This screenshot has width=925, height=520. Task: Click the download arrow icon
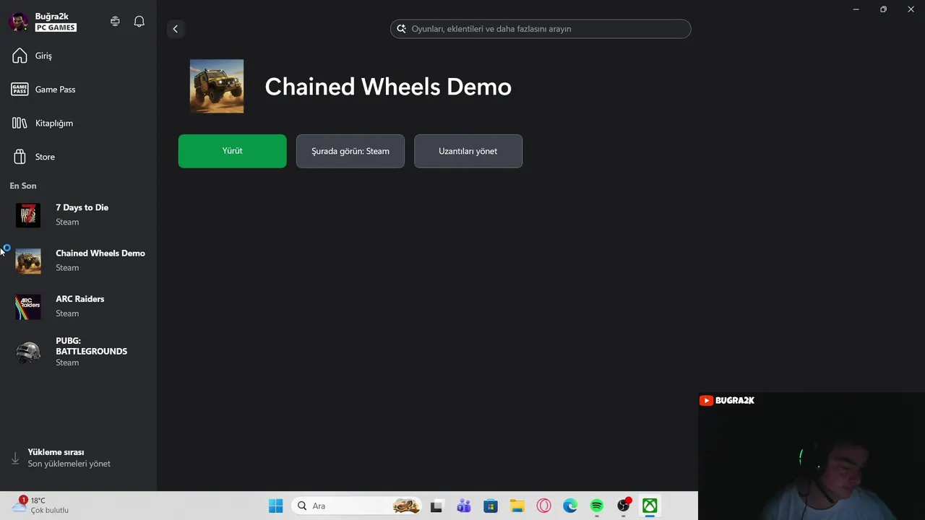pyautogui.click(x=15, y=458)
